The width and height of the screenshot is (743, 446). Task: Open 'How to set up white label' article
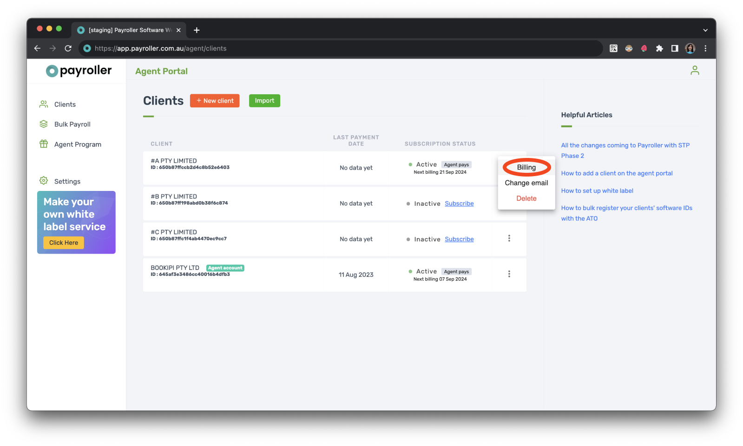597,191
